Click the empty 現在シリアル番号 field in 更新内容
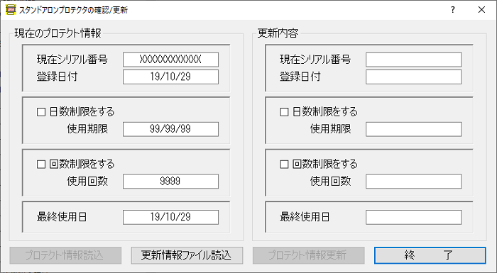Screen dimensions: 497x273 (414, 60)
